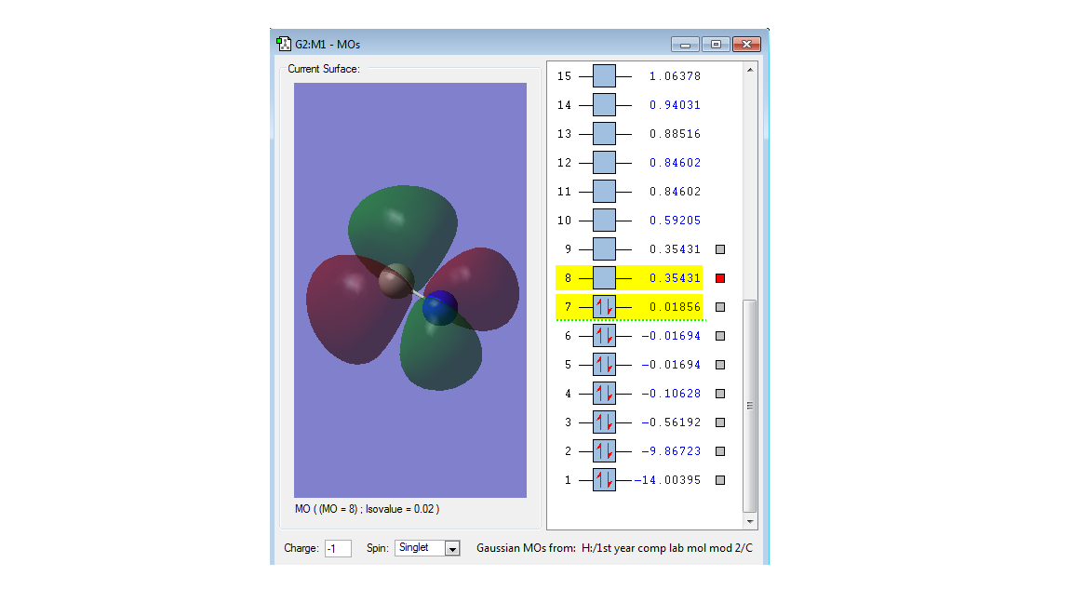Select the orbital box for MO 9
Image resolution: width=1072 pixels, height=603 pixels.
tap(604, 248)
